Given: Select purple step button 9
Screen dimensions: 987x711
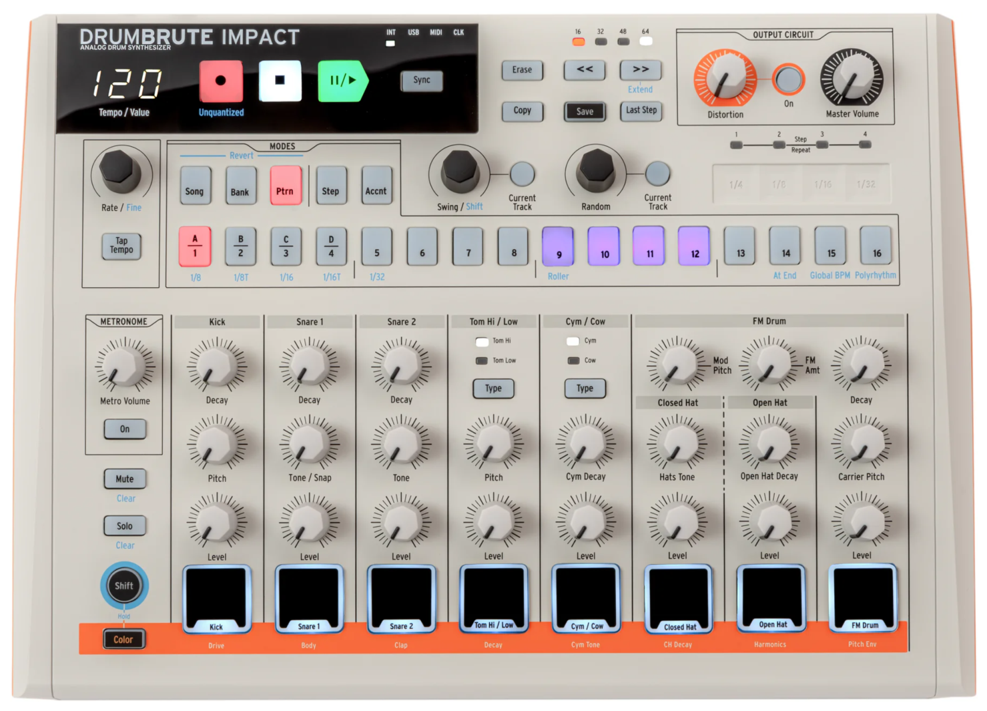Looking at the screenshot, I should click(x=558, y=247).
